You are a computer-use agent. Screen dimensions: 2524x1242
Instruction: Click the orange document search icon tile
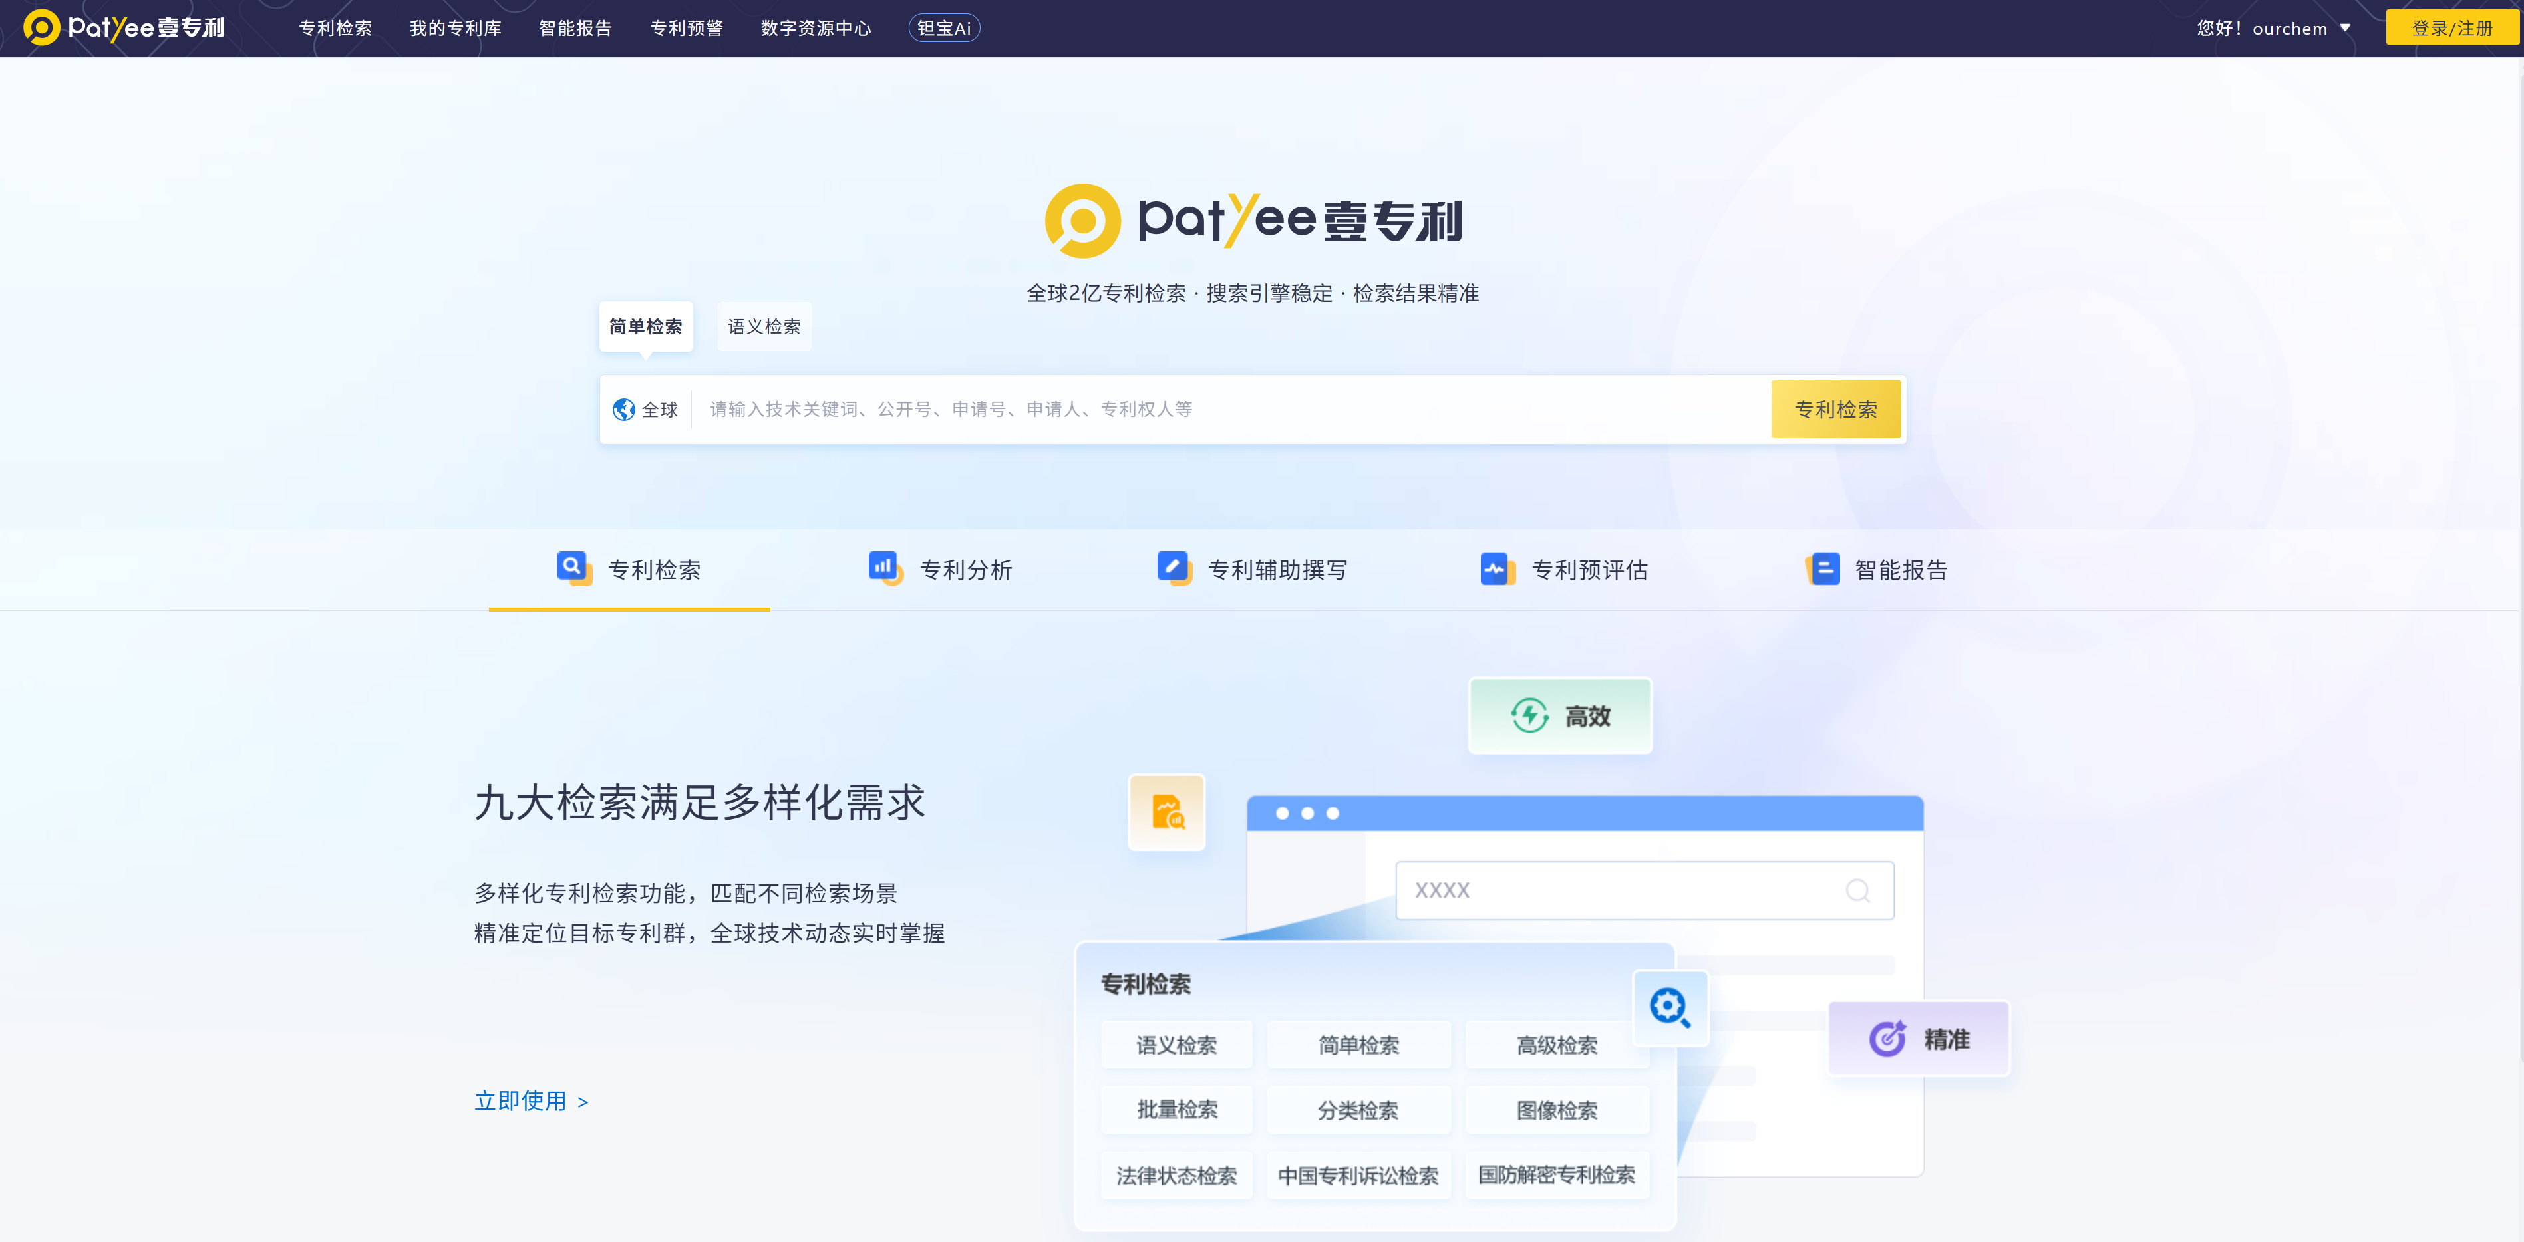tap(1167, 812)
